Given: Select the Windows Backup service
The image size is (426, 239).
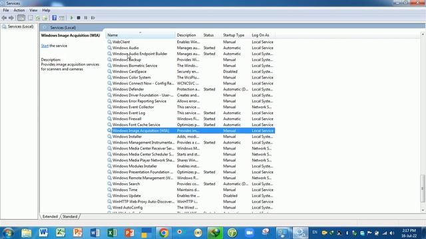Looking at the screenshot, I should coord(190,60).
